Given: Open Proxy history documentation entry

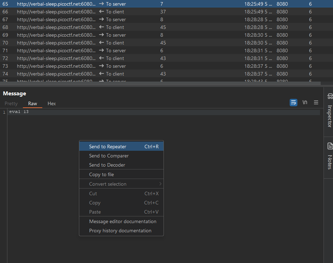Looking at the screenshot, I should (x=121, y=231).
